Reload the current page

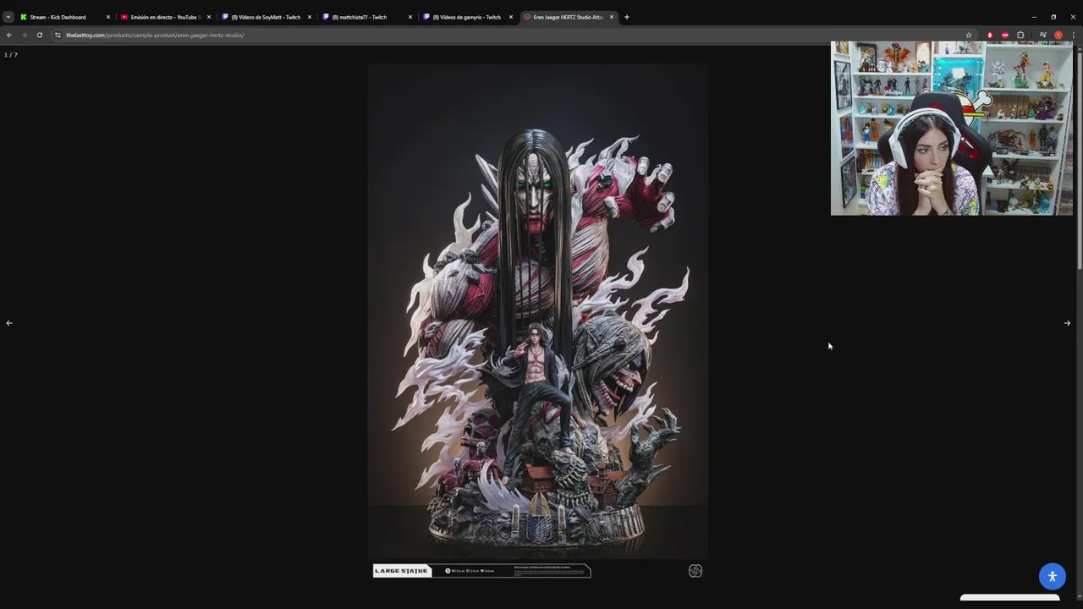[x=39, y=35]
